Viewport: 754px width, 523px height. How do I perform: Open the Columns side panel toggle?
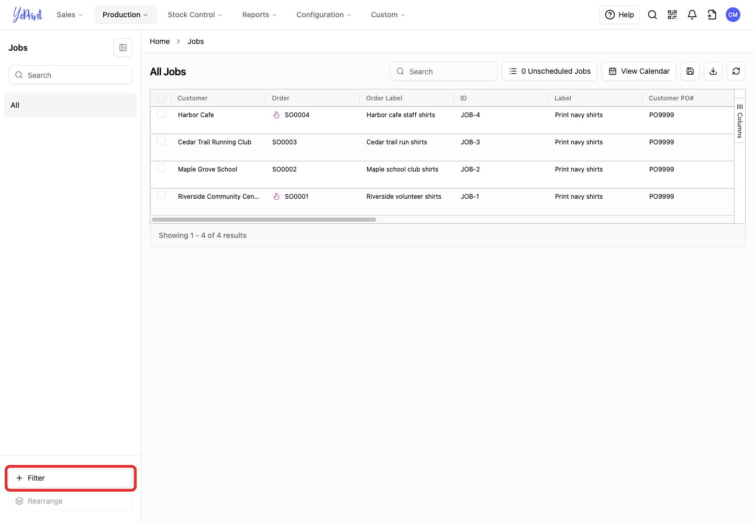[740, 121]
